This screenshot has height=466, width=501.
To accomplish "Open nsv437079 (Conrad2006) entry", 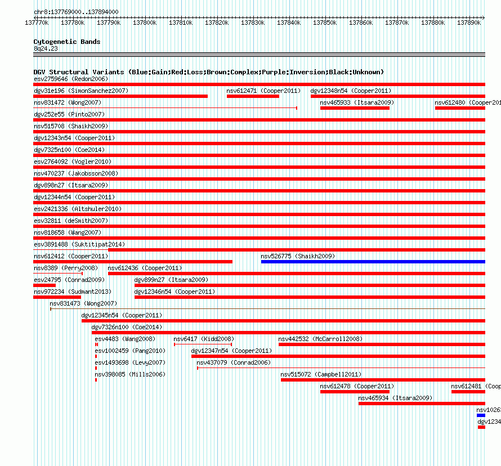I will [x=234, y=362].
